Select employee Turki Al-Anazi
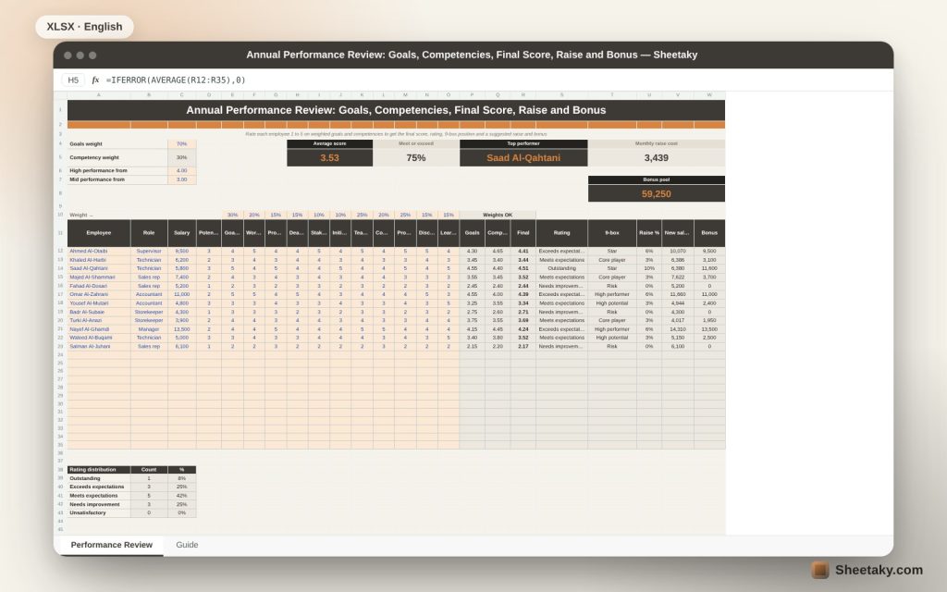Image resolution: width=947 pixels, height=592 pixels. coord(98,320)
